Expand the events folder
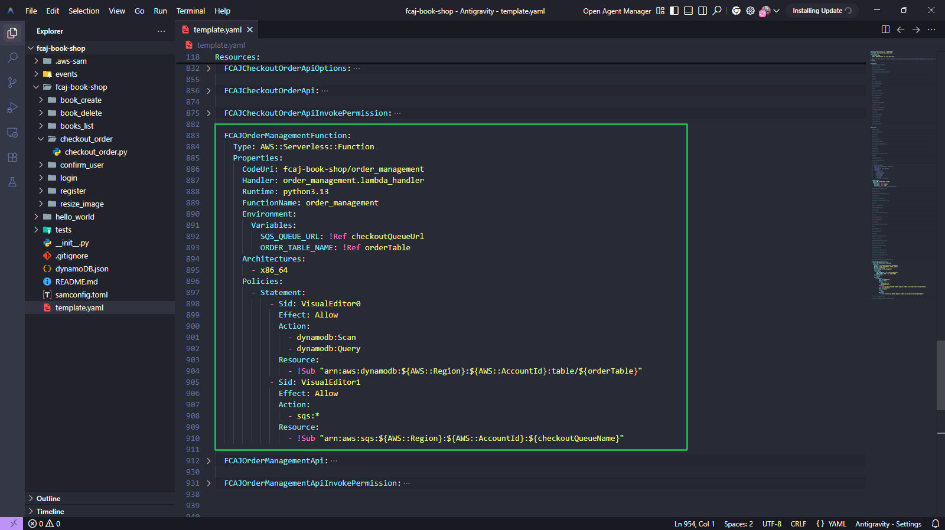 (37, 74)
